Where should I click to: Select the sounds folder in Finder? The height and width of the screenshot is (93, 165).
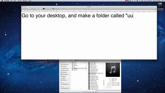[x=79, y=68]
